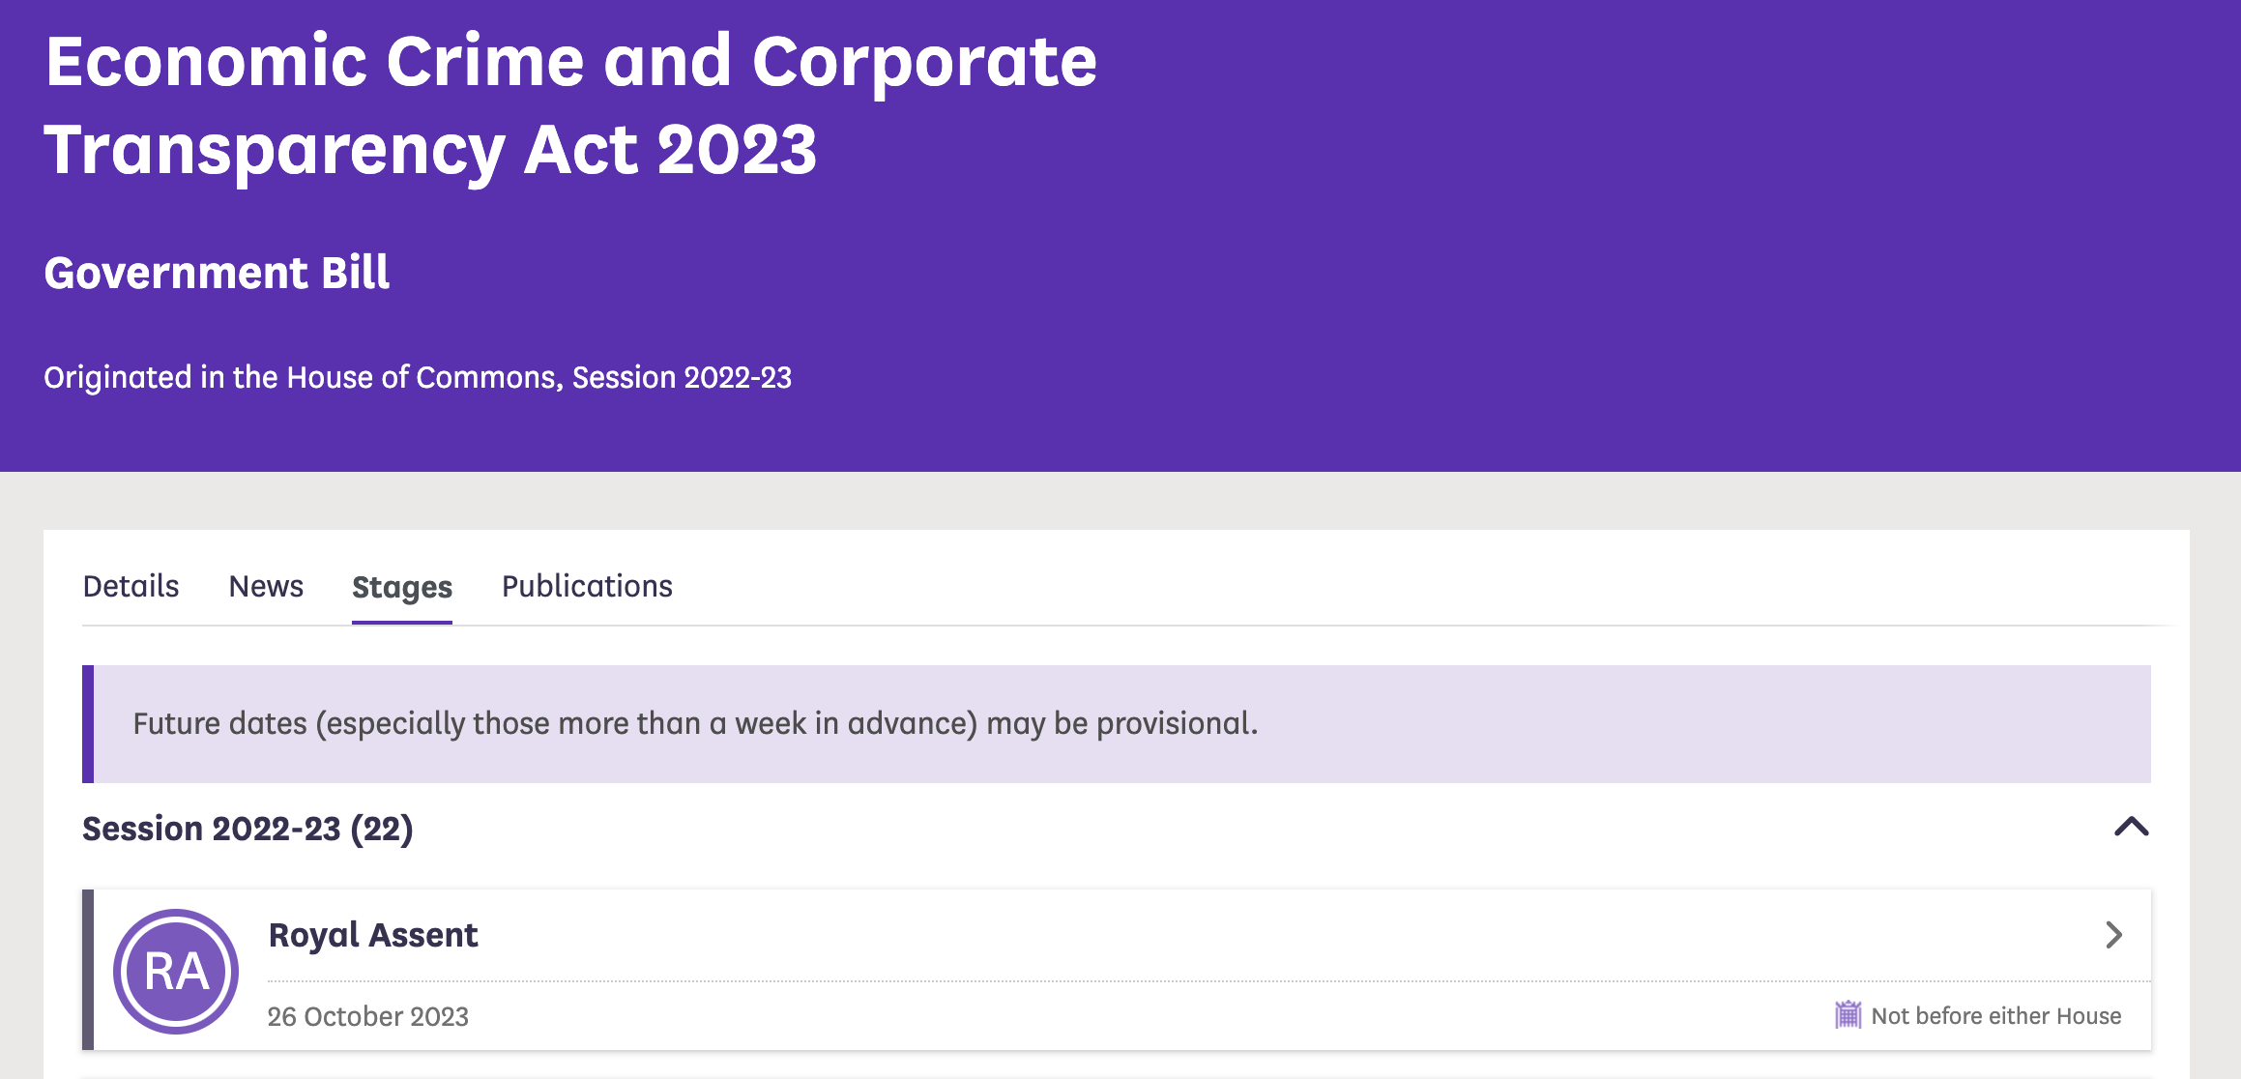Click the portcullis Parliament icon
This screenshot has height=1079, width=2241.
pyautogui.click(x=1848, y=1015)
